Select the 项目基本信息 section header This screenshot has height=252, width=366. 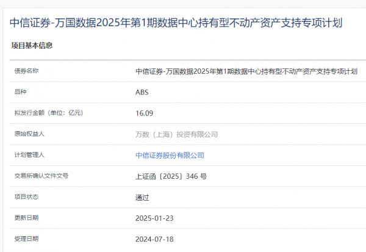pos(32,46)
